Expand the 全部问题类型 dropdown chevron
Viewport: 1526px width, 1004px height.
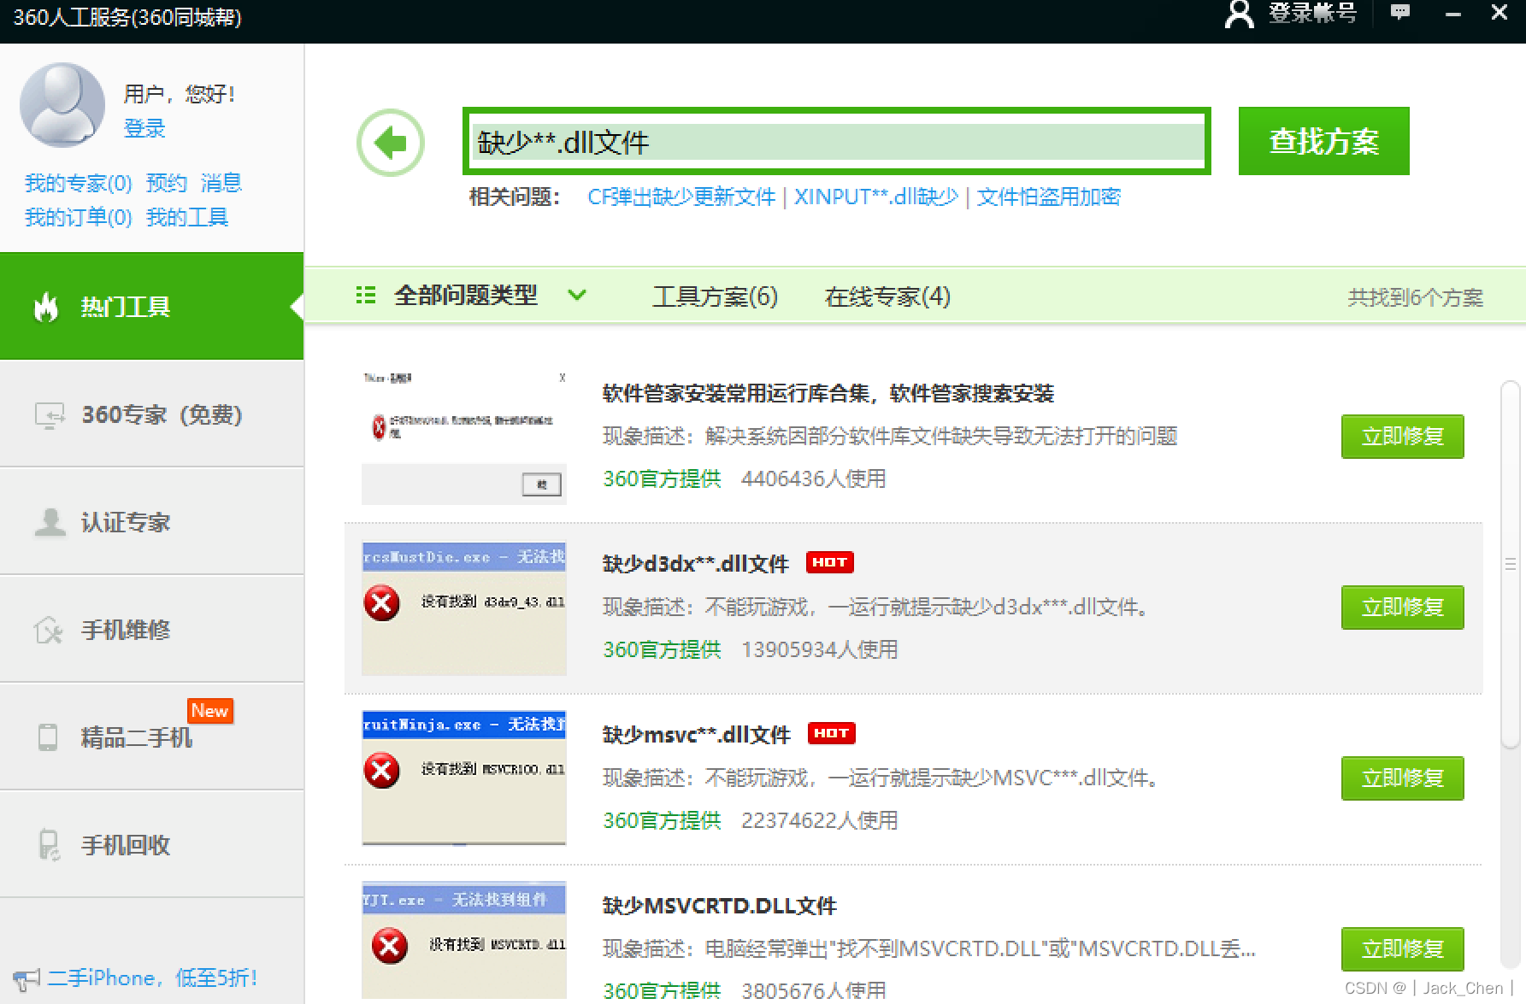point(578,296)
